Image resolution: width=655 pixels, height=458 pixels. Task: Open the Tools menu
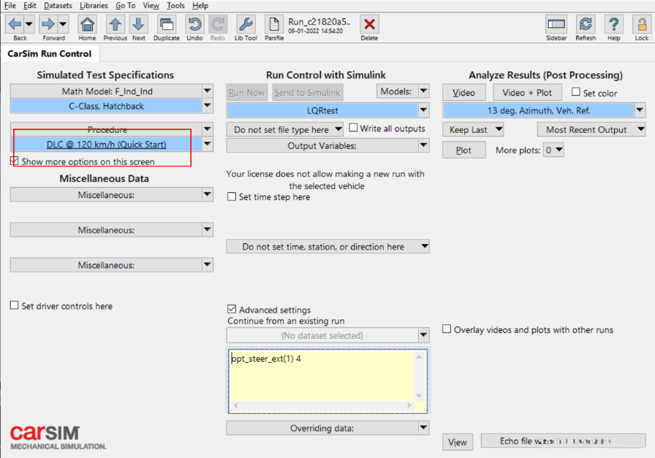point(175,5)
